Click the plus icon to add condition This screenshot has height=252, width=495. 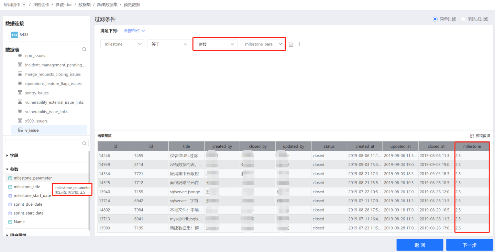pos(299,44)
